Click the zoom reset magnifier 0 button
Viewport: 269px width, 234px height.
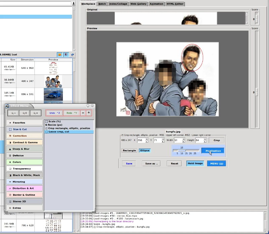pyautogui.click(x=24, y=113)
